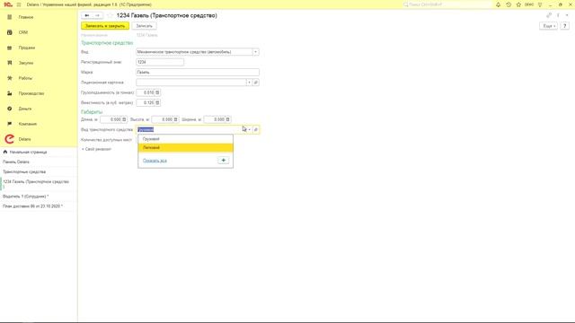Click the Ширина value field

pyautogui.click(x=215, y=119)
